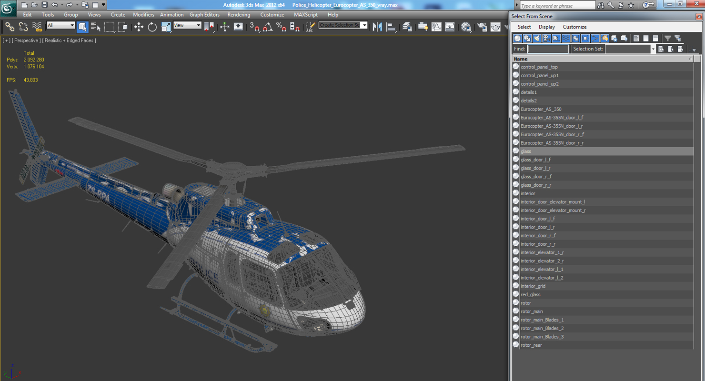Viewport: 705px width, 381px height.
Task: Open the Modifiers menu
Action: tap(143, 15)
